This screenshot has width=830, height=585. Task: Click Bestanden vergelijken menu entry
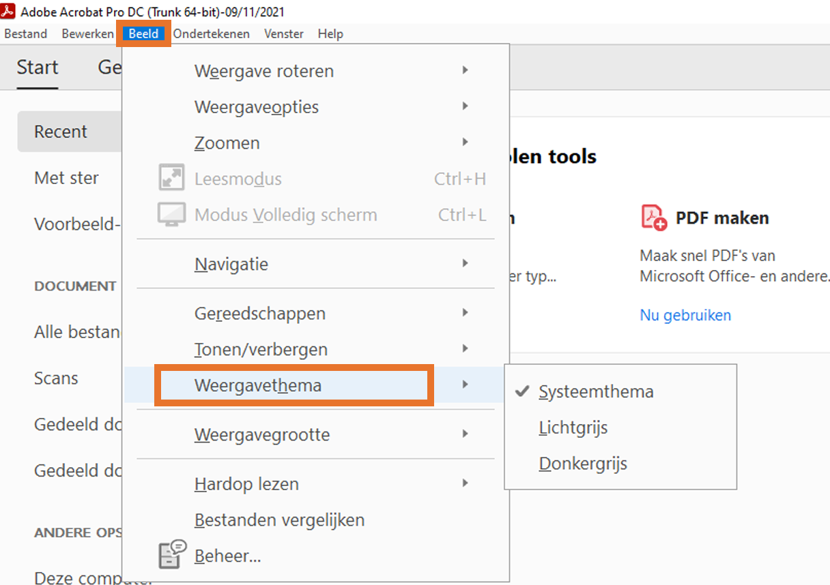click(279, 520)
